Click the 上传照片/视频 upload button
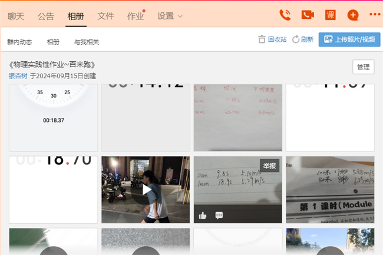The width and height of the screenshot is (383, 255). click(x=349, y=39)
